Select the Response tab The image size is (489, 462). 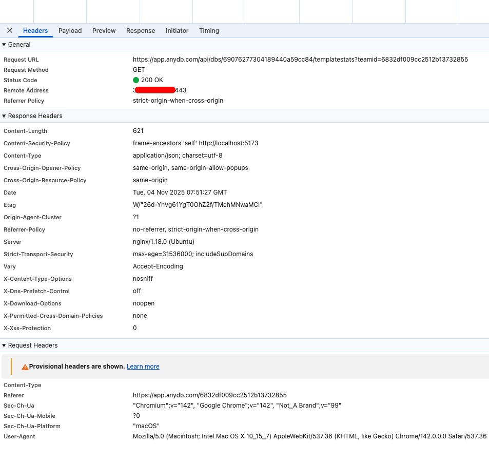(x=141, y=31)
